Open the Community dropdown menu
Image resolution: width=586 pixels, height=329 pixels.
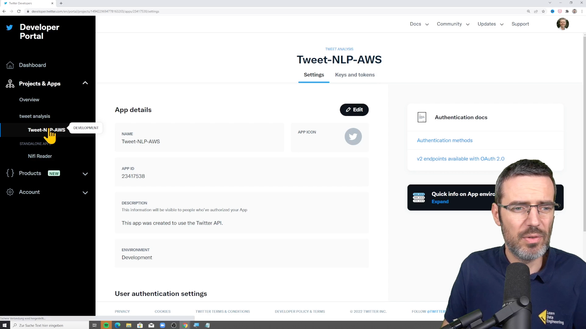pos(453,24)
